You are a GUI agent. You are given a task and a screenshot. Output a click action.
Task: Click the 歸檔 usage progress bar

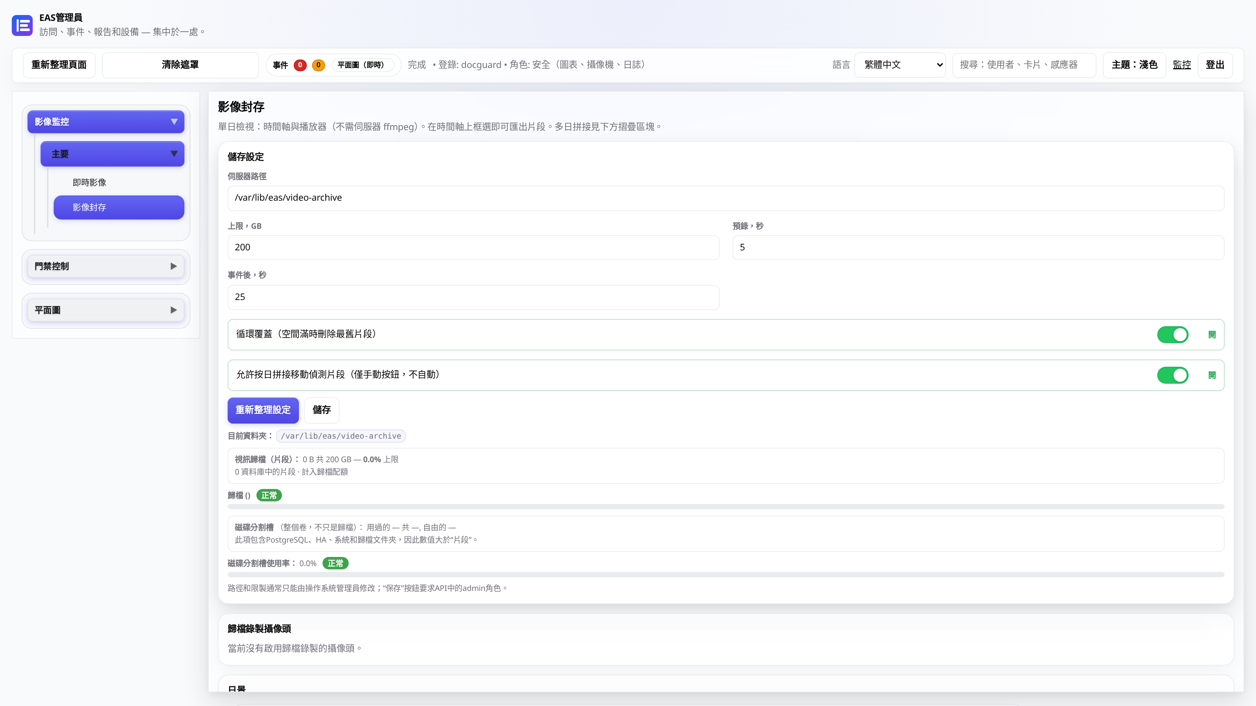point(725,507)
